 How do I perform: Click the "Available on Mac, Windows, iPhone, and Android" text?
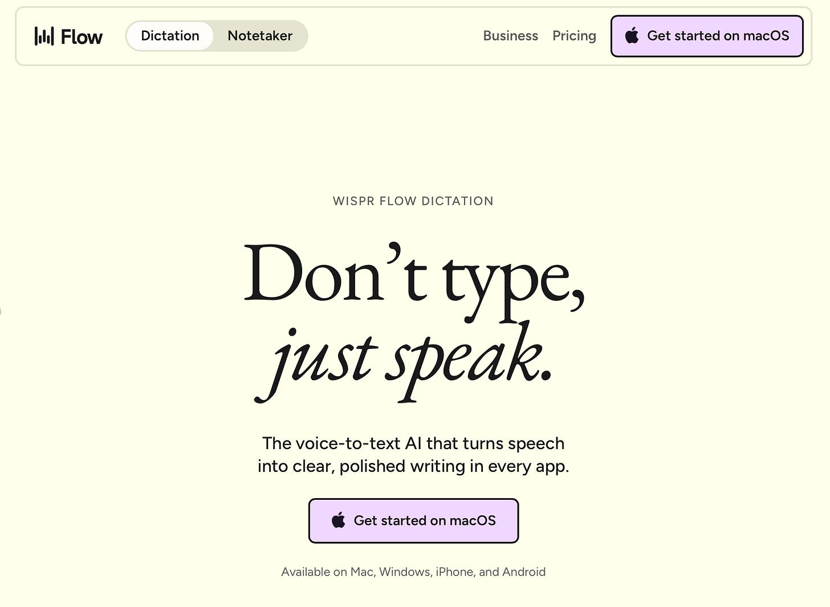413,572
